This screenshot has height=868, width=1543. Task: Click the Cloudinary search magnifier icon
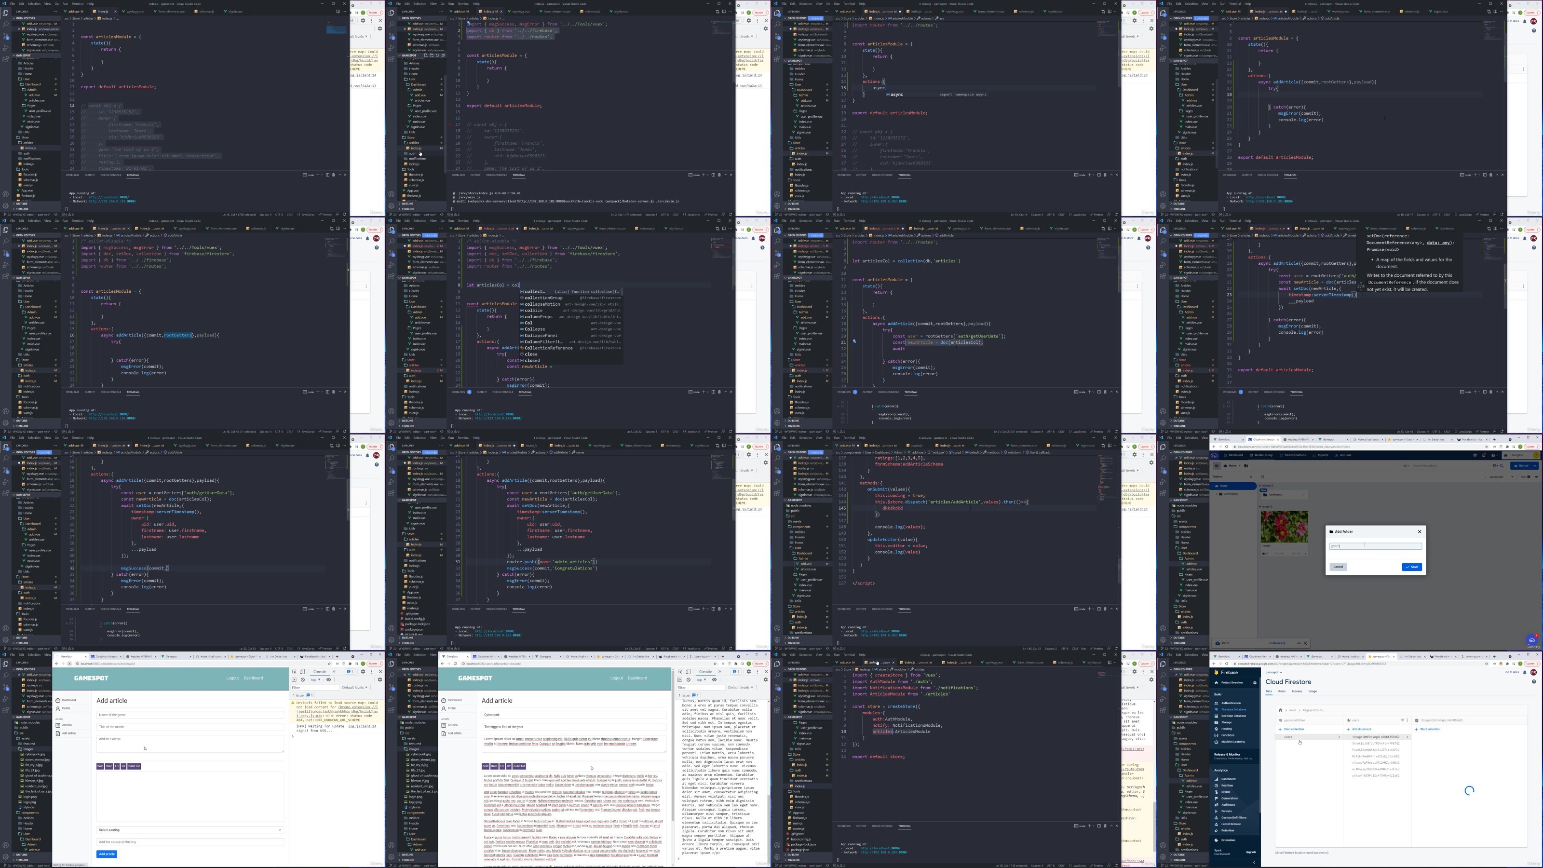click(x=1502, y=465)
